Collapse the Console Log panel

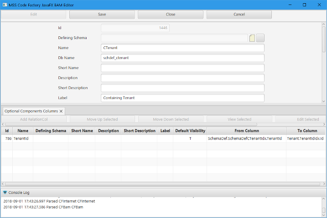pyautogui.click(x=5, y=193)
